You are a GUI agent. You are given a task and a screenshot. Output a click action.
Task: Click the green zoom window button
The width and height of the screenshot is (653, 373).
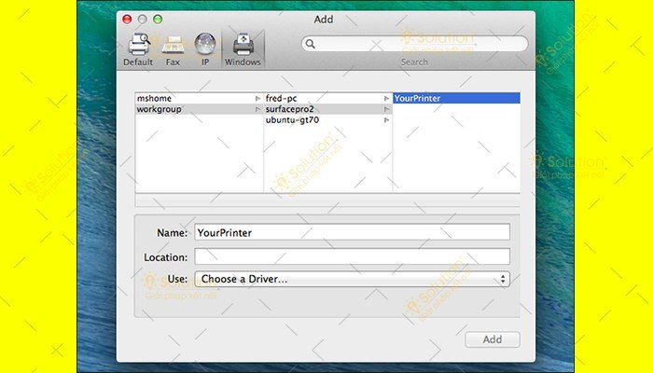pyautogui.click(x=158, y=20)
